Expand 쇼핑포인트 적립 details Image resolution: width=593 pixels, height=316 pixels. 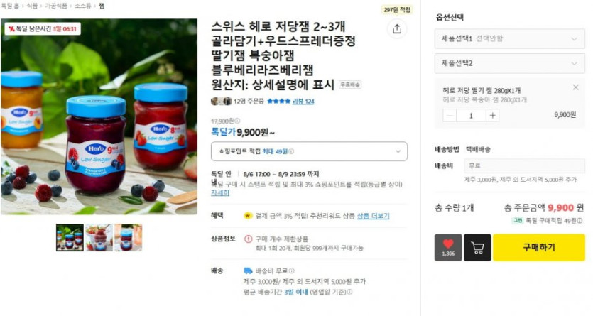[x=310, y=151]
